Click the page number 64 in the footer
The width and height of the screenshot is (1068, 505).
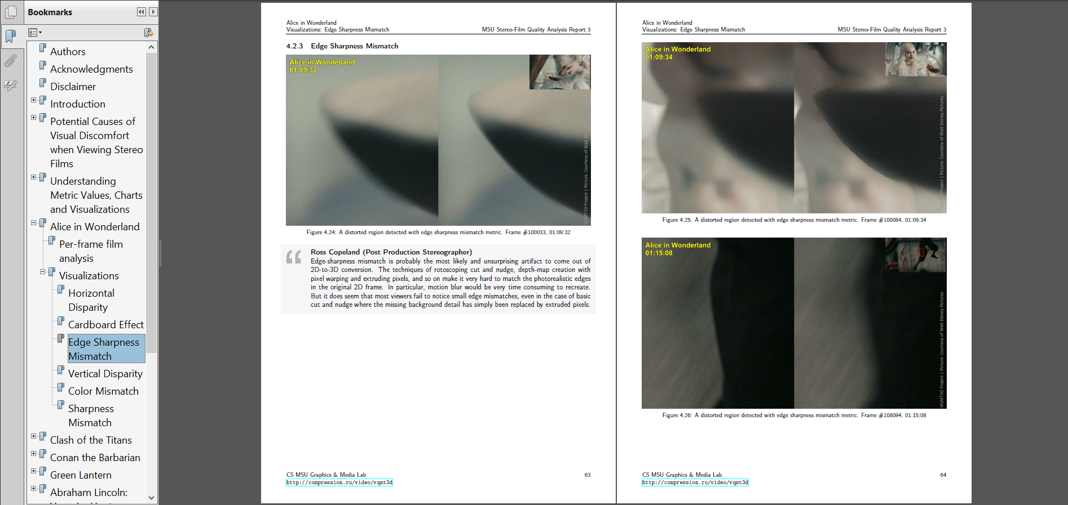pyautogui.click(x=943, y=475)
